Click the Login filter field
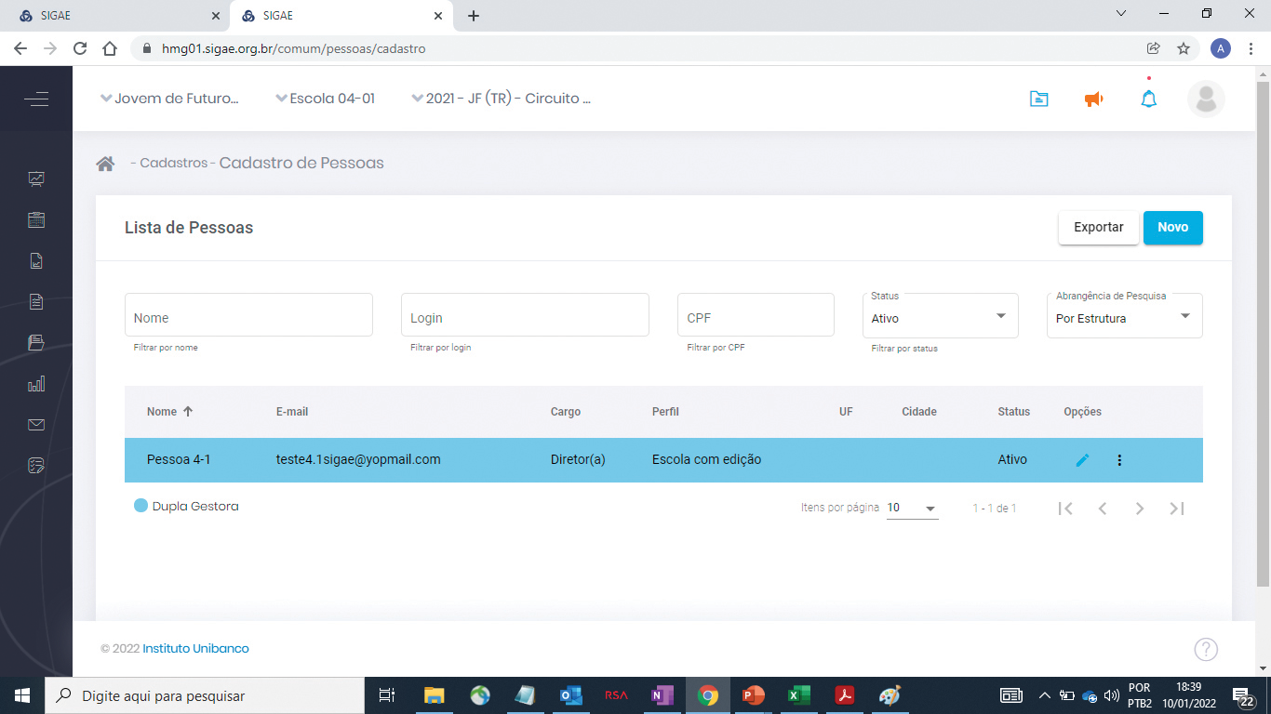The height and width of the screenshot is (714, 1271). (525, 315)
